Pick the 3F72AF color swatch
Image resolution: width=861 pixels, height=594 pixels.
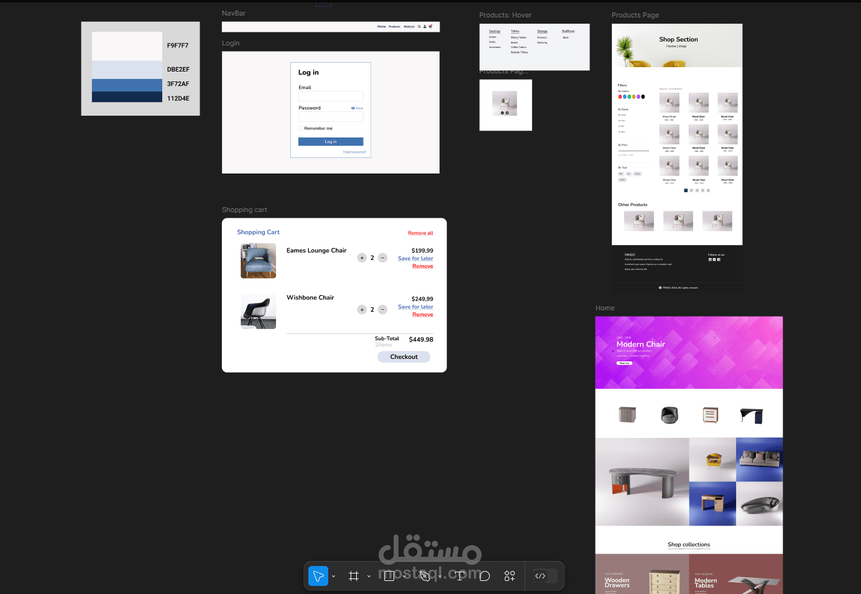point(127,85)
